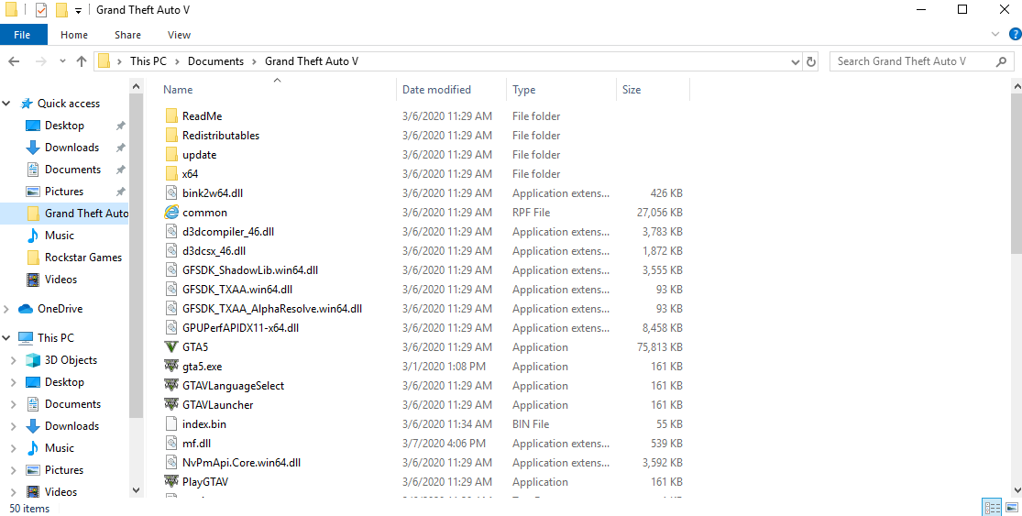This screenshot has width=1022, height=516.
Task: Select the GTA5 application icon
Action: (x=171, y=347)
